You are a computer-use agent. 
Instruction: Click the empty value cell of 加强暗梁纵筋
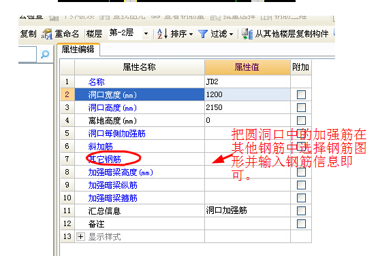tap(247, 185)
